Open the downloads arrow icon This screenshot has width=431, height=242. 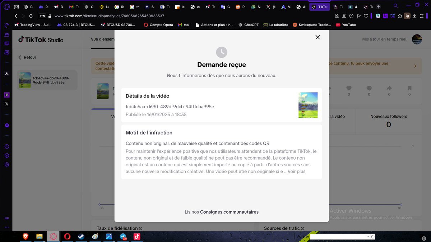tap(414, 16)
